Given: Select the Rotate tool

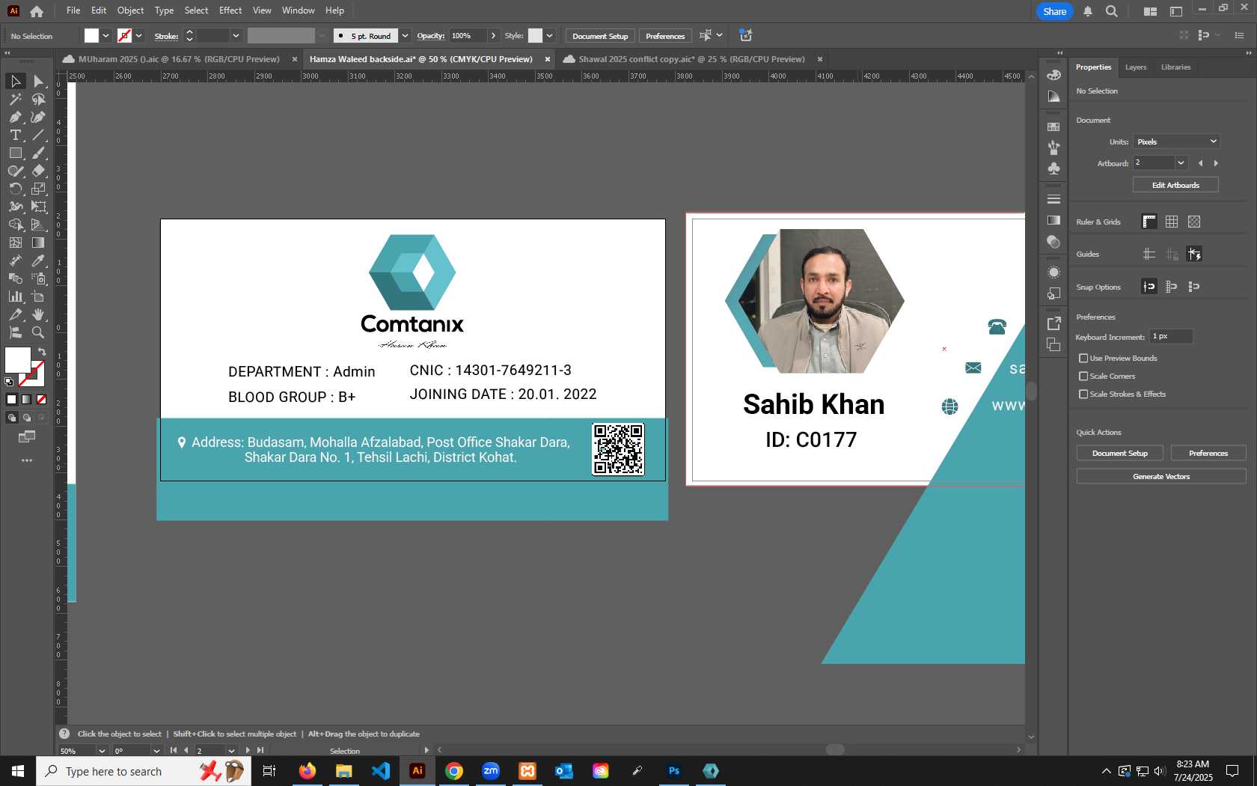Looking at the screenshot, I should tap(15, 189).
